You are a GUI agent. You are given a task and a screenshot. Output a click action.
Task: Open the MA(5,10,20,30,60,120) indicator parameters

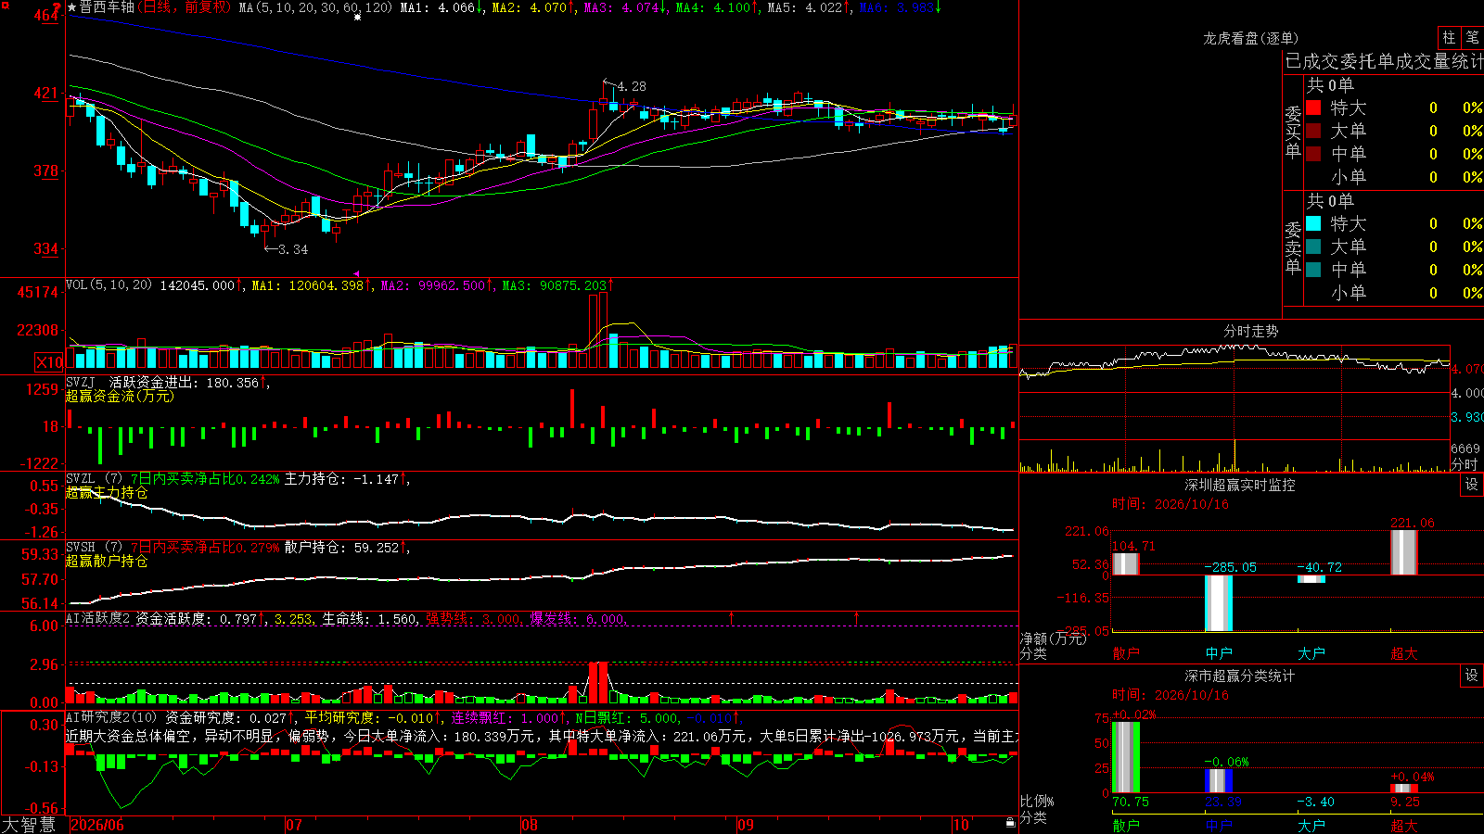tap(315, 7)
